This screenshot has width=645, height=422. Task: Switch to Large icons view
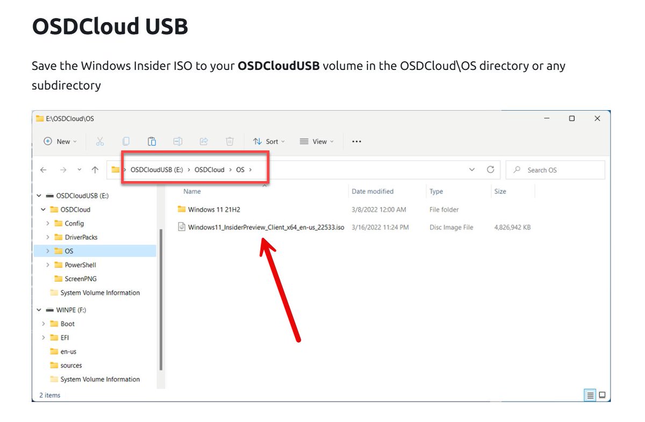click(602, 395)
